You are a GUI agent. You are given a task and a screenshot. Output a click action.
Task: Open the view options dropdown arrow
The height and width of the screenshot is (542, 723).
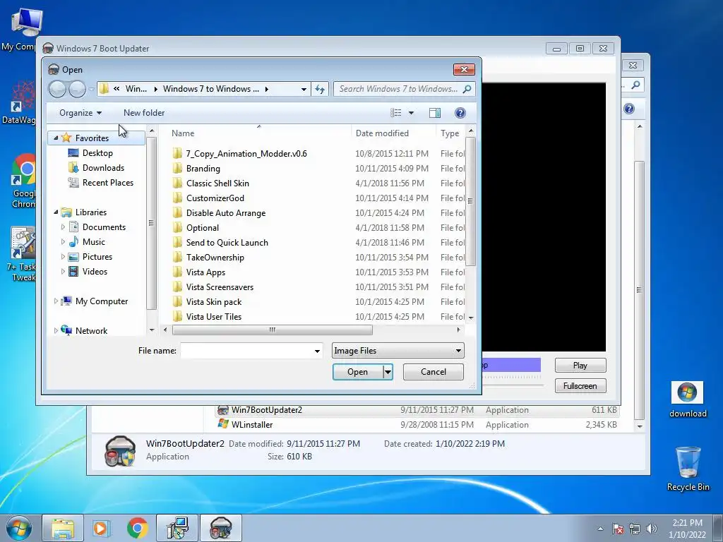pos(412,113)
